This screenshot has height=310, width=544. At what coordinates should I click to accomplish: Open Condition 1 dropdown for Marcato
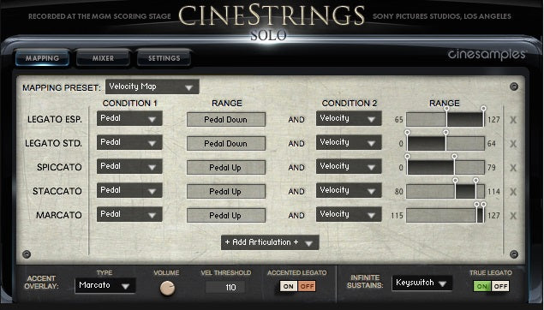(129, 214)
